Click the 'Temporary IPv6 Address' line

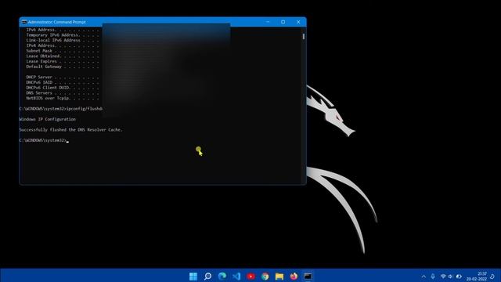[63, 35]
